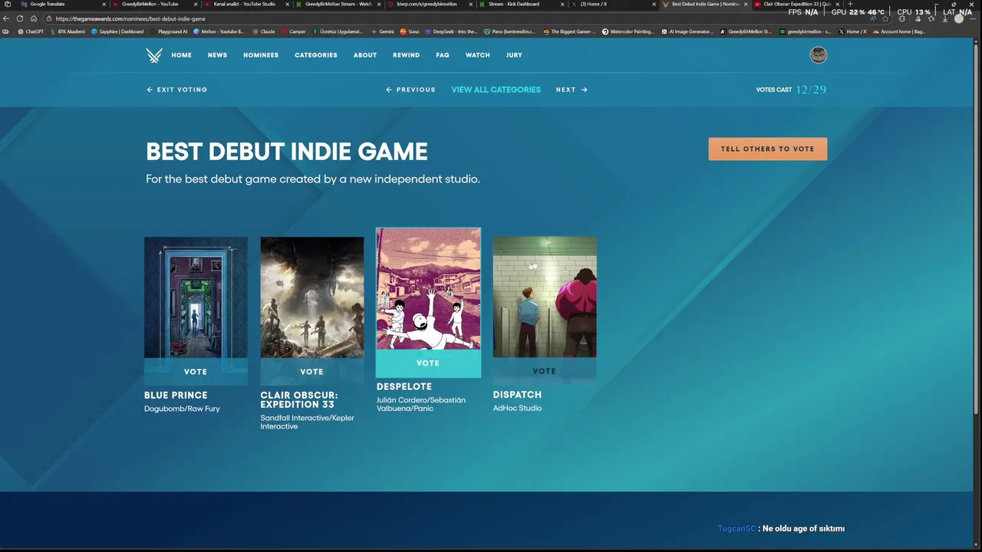Click the browser home icon
The width and height of the screenshot is (982, 552).
tap(34, 18)
